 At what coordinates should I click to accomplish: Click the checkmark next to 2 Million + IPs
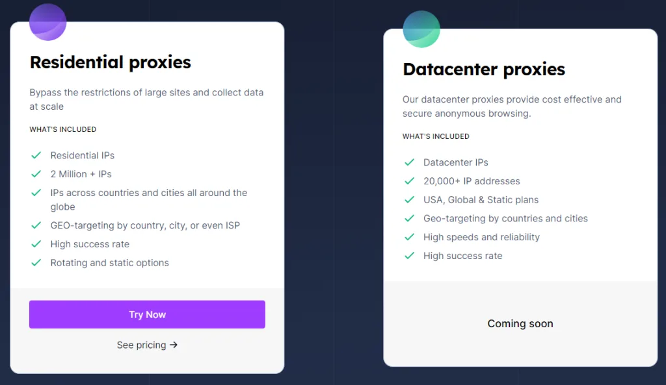pos(36,174)
